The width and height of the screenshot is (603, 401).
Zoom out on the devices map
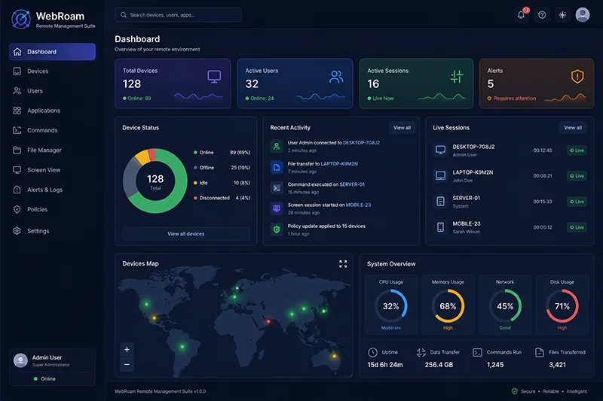point(127,364)
